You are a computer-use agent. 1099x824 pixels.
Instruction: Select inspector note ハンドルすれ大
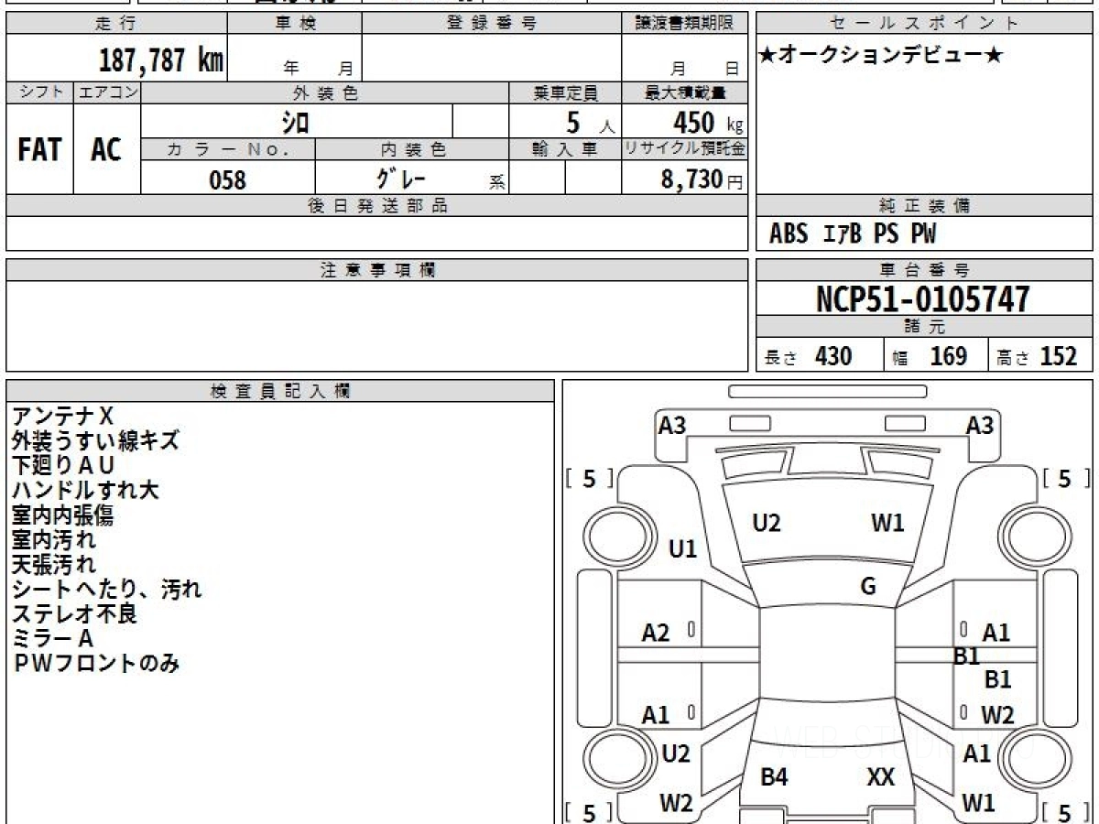[85, 491]
